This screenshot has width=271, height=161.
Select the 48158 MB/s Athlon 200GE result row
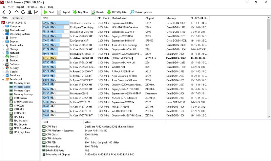[126, 58]
